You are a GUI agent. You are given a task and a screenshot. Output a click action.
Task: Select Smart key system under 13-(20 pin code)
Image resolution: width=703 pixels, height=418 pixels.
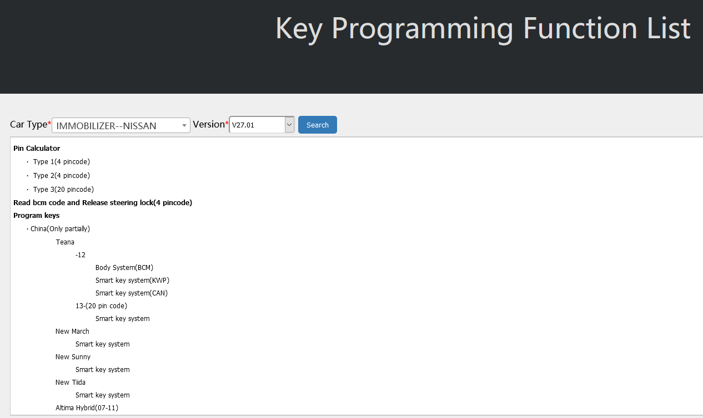[123, 318]
